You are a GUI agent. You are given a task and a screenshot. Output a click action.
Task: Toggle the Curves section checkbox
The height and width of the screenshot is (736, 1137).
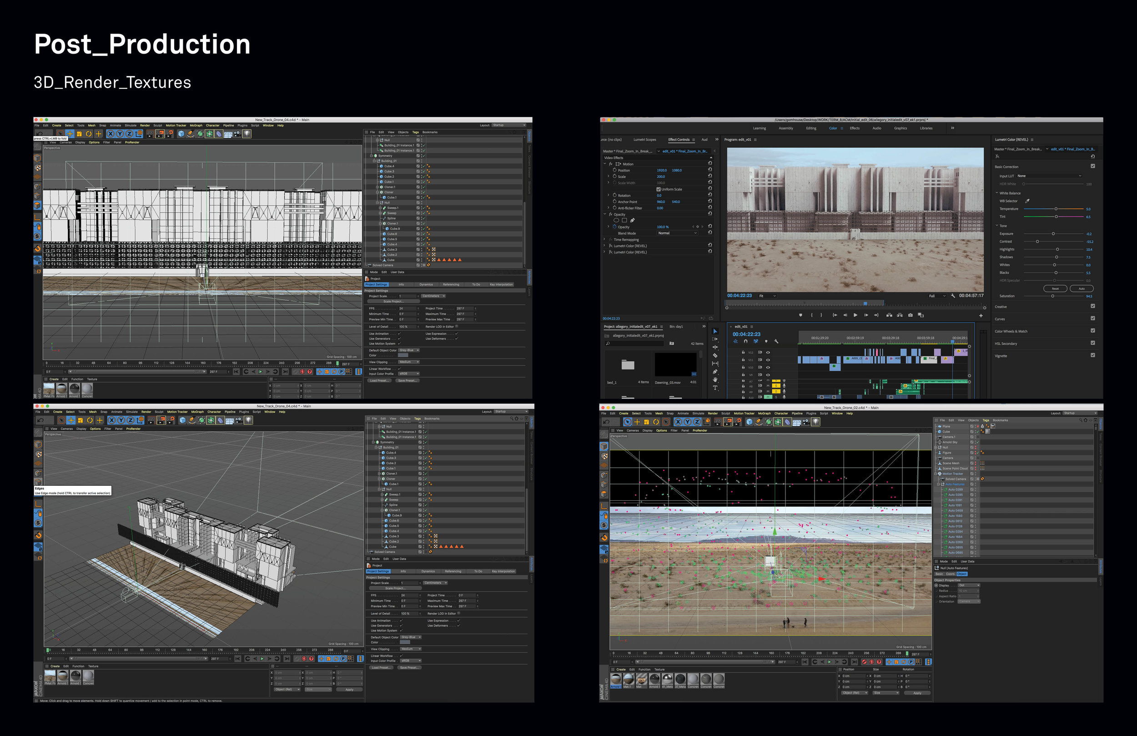[x=1093, y=318]
